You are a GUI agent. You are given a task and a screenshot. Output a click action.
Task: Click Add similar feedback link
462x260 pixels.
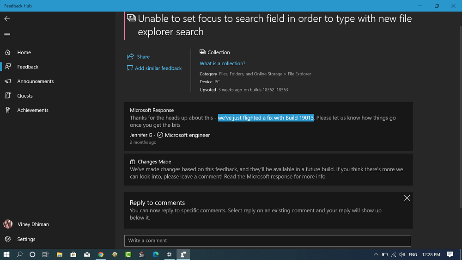(158, 68)
